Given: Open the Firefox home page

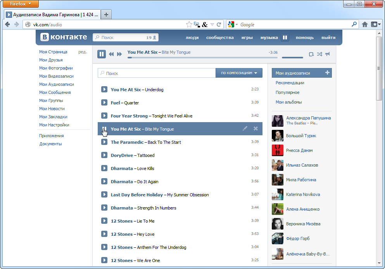Looking at the screenshot, I should pos(365,24).
